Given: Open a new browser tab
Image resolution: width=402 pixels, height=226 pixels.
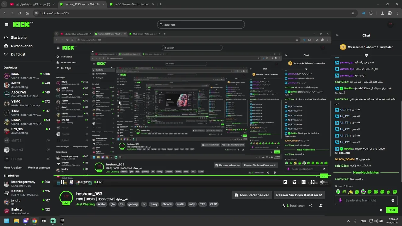Looking at the screenshot, I should pyautogui.click(x=161, y=4).
